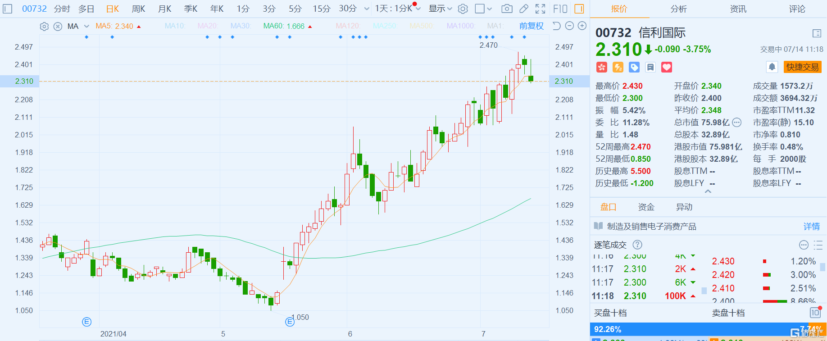Toggle MA250 line visibility
The height and width of the screenshot is (341, 827).
(385, 26)
